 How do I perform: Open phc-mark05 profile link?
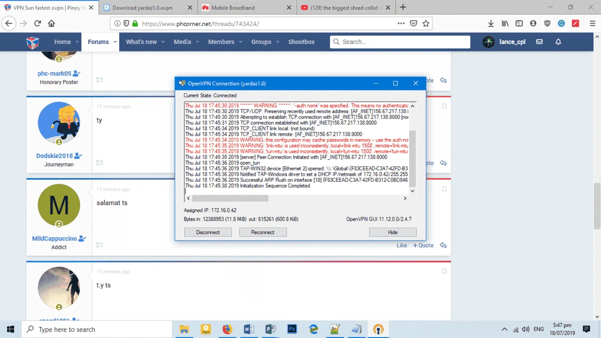point(55,74)
